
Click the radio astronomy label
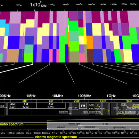point(92,112)
